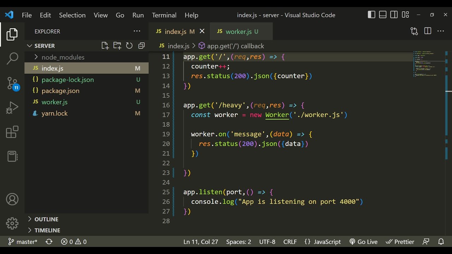Expand the node_modules folder

tap(63, 57)
